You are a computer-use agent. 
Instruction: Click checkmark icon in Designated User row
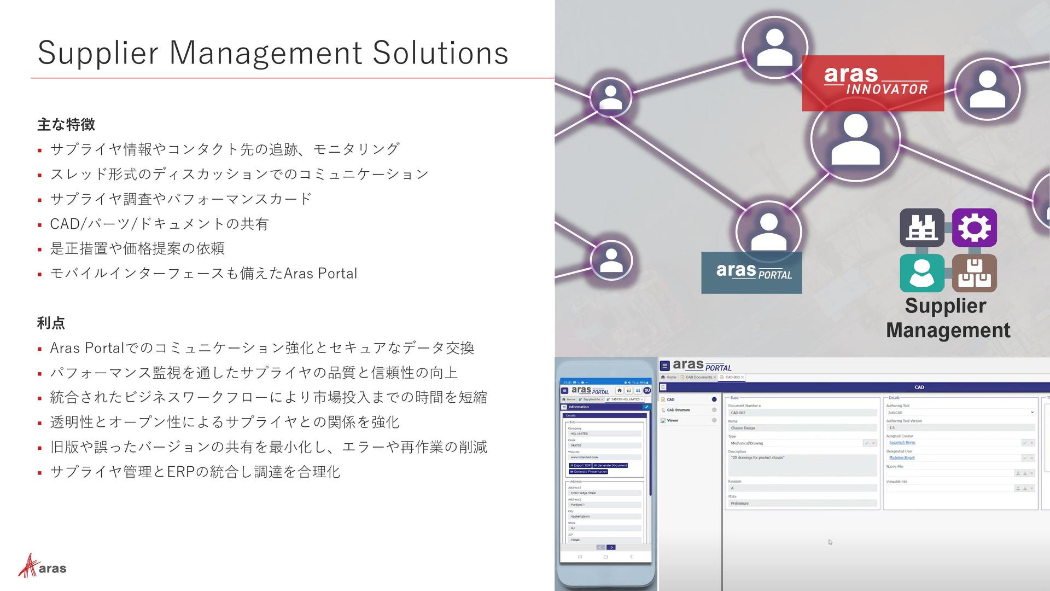pyautogui.click(x=1025, y=457)
